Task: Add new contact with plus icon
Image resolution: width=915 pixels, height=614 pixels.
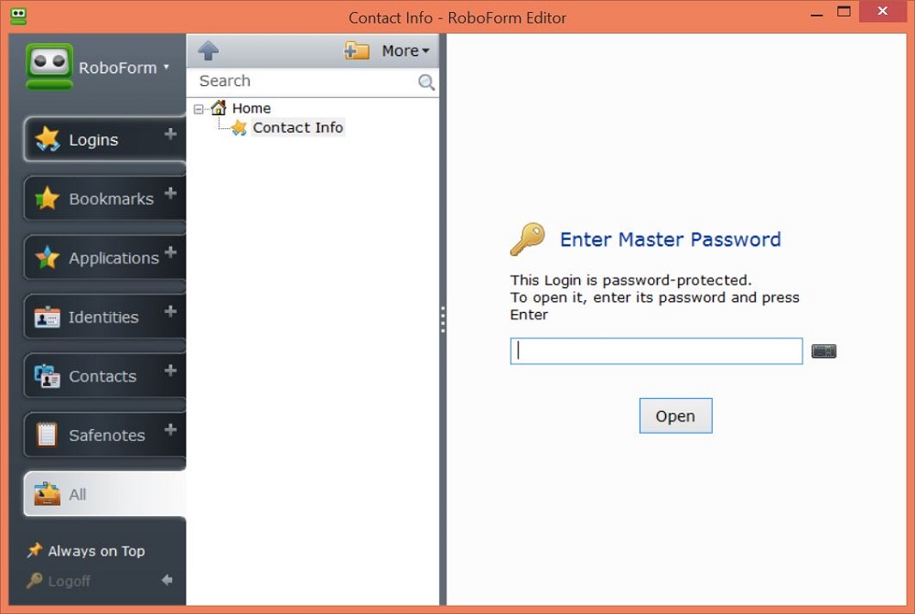Action: (x=170, y=370)
